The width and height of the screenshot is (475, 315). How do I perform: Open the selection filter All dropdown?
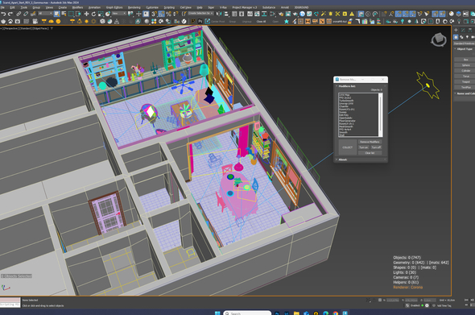click(x=45, y=14)
